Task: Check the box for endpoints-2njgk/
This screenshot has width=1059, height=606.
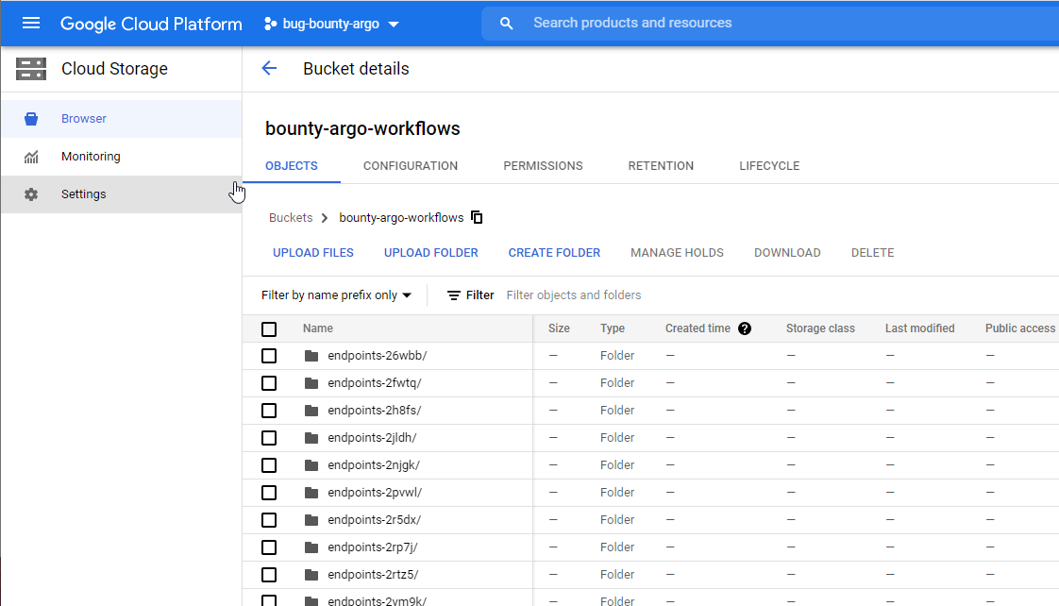Action: click(x=269, y=465)
